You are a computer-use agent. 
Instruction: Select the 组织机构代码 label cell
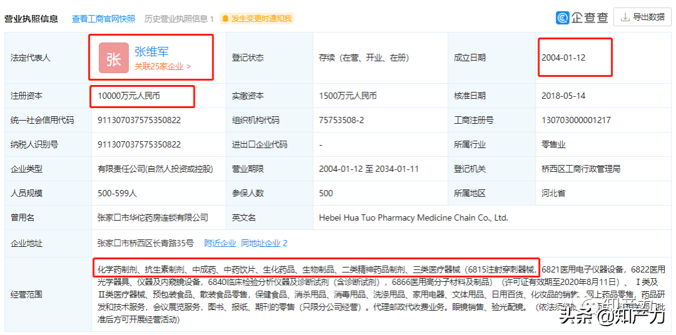(x=269, y=120)
